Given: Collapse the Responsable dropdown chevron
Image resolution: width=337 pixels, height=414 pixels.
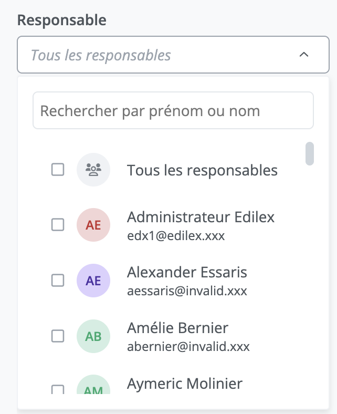Looking at the screenshot, I should pos(303,55).
